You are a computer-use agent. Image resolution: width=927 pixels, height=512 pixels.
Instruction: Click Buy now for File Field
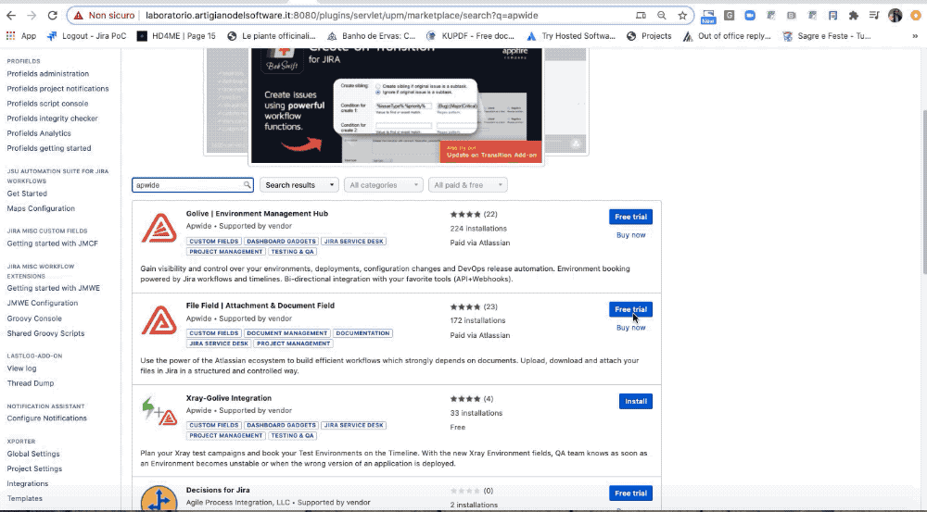(630, 328)
